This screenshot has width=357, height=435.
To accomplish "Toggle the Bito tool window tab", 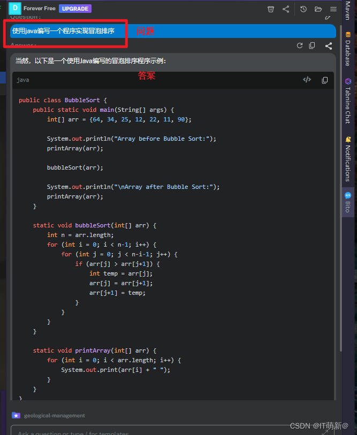I will pyautogui.click(x=347, y=202).
